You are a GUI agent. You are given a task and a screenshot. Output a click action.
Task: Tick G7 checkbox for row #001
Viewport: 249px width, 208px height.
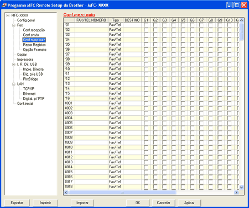click(201, 103)
